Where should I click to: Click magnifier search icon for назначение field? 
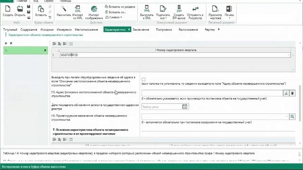293,117
